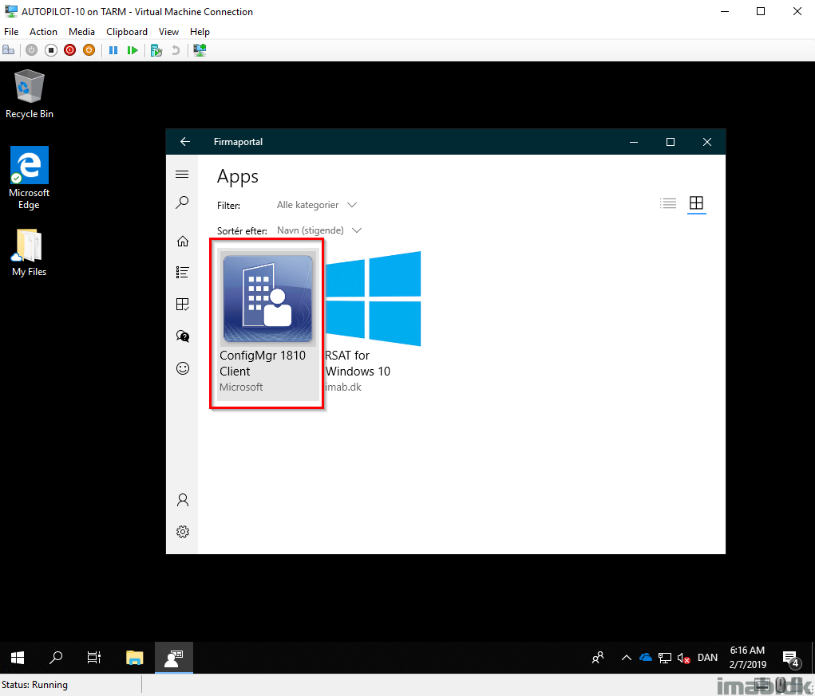Open the Windows Start menu

click(x=18, y=658)
